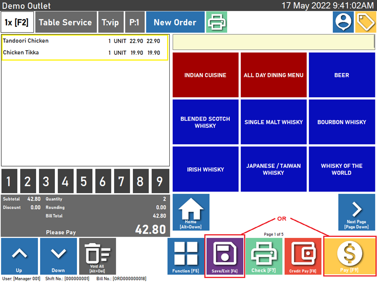Click the yellow price tag icon

click(365, 23)
